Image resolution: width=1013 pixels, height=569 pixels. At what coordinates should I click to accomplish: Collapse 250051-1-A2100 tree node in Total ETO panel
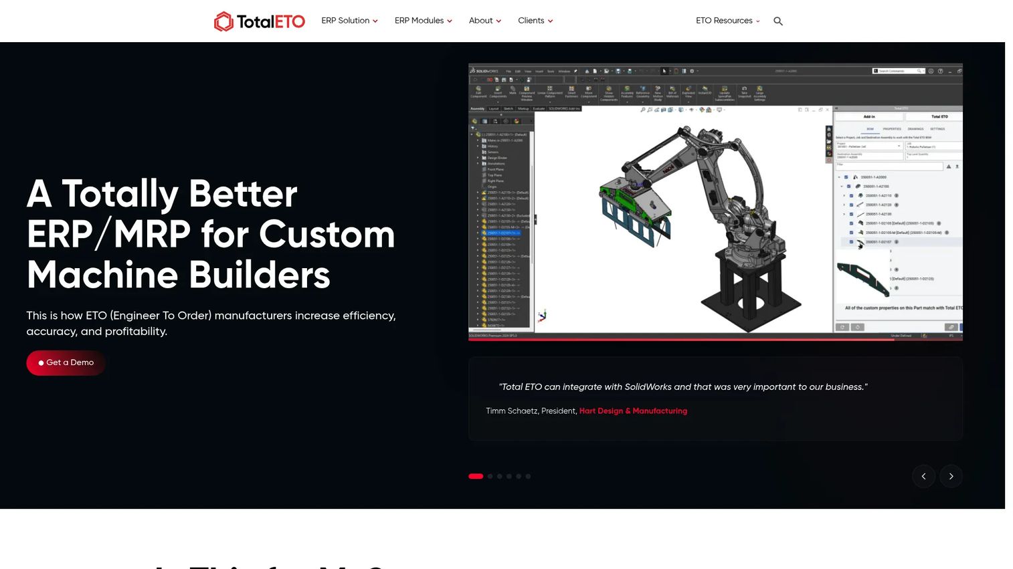point(842,187)
